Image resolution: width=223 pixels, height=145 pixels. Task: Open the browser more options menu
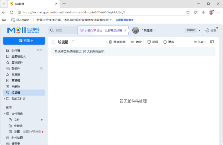pos(219,12)
